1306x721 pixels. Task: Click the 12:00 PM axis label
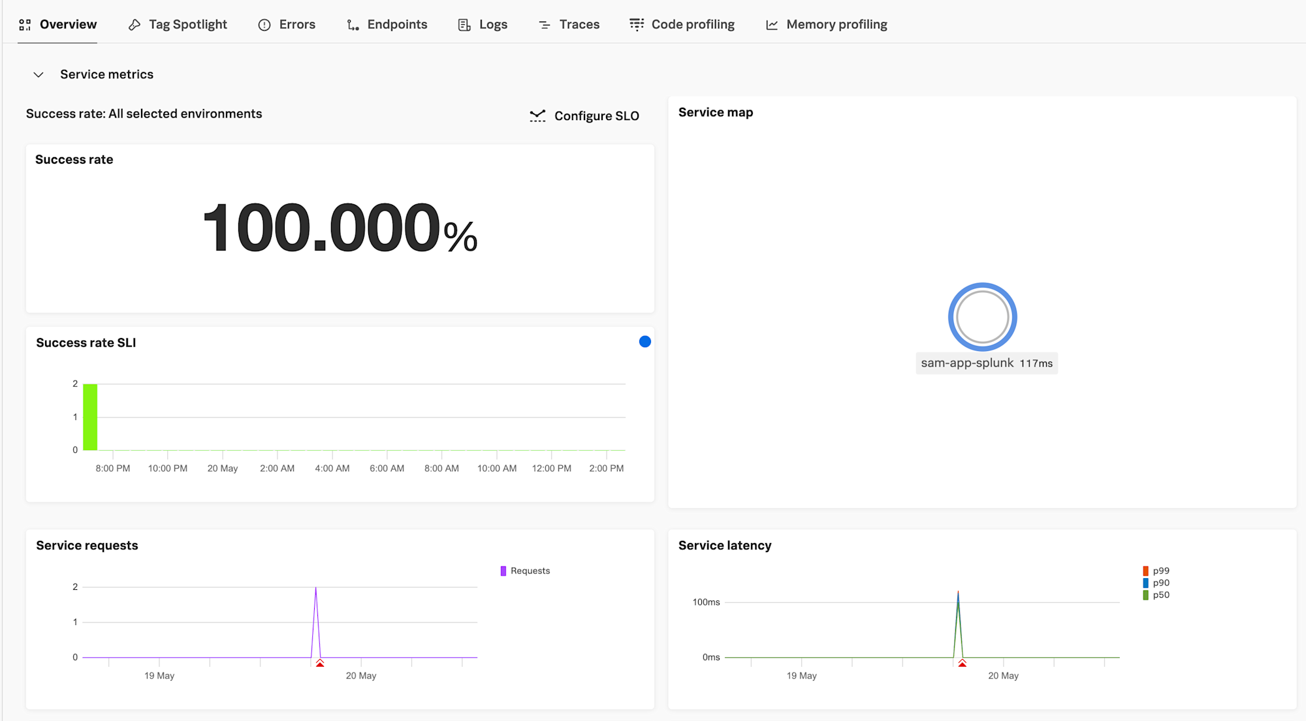click(x=552, y=468)
